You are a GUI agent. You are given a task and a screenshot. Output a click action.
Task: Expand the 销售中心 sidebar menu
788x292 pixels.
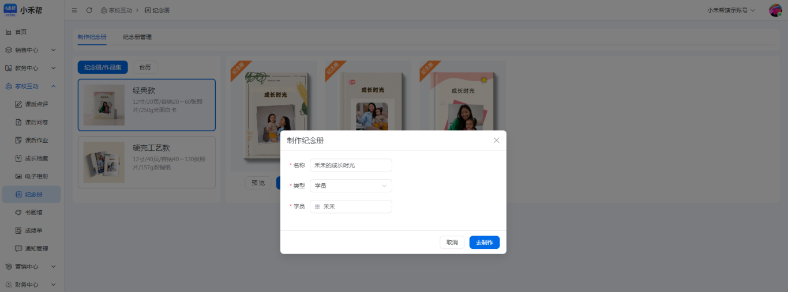[x=32, y=50]
